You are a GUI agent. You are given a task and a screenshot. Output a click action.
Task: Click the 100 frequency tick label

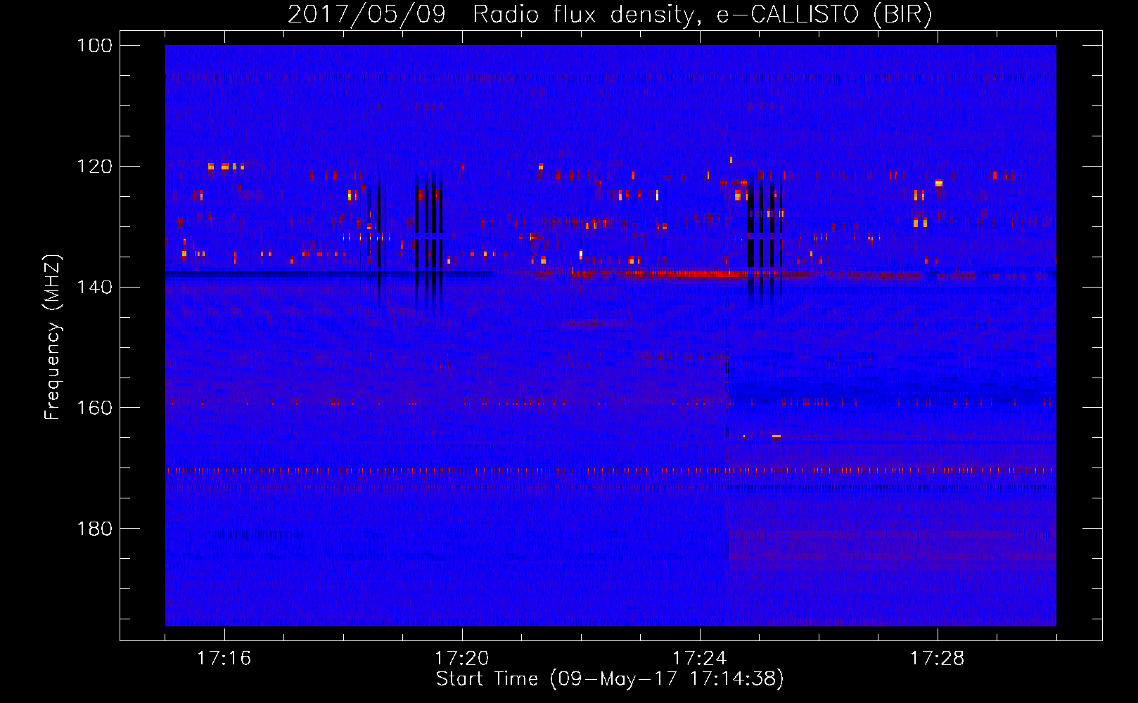pyautogui.click(x=95, y=46)
